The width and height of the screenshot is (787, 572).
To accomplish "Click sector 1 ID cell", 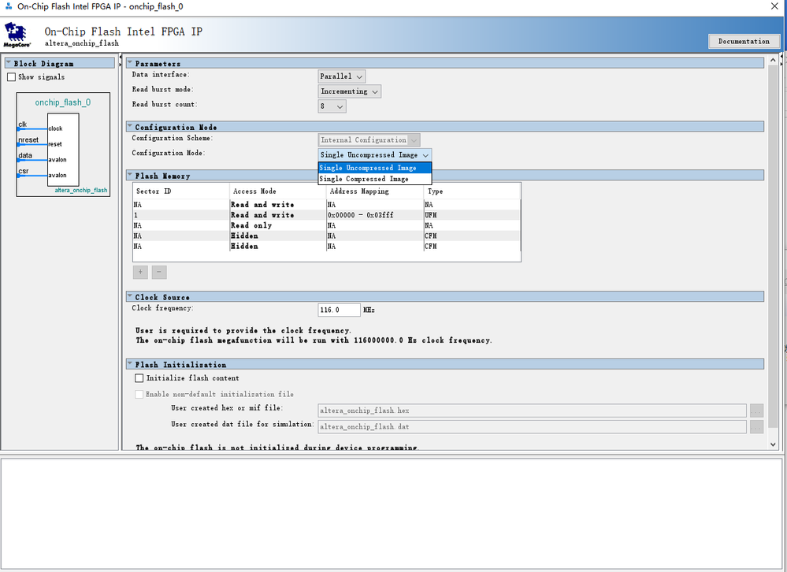I will click(181, 215).
